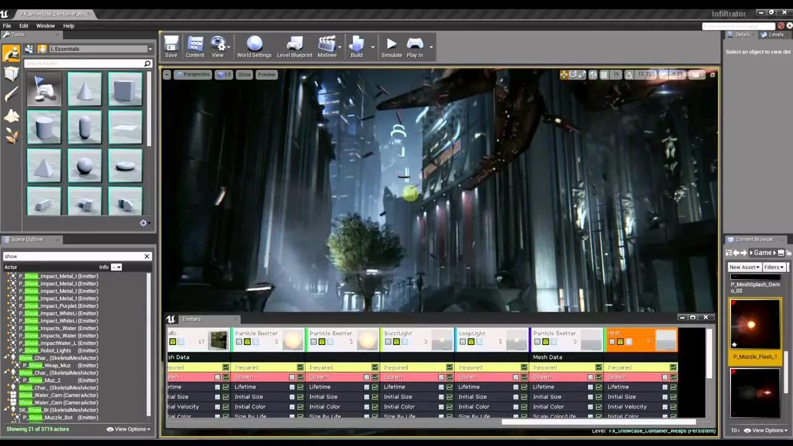This screenshot has height=446, width=793.
Task: Toggle LoopLight emitter enabled checkbox
Action: coord(463,341)
